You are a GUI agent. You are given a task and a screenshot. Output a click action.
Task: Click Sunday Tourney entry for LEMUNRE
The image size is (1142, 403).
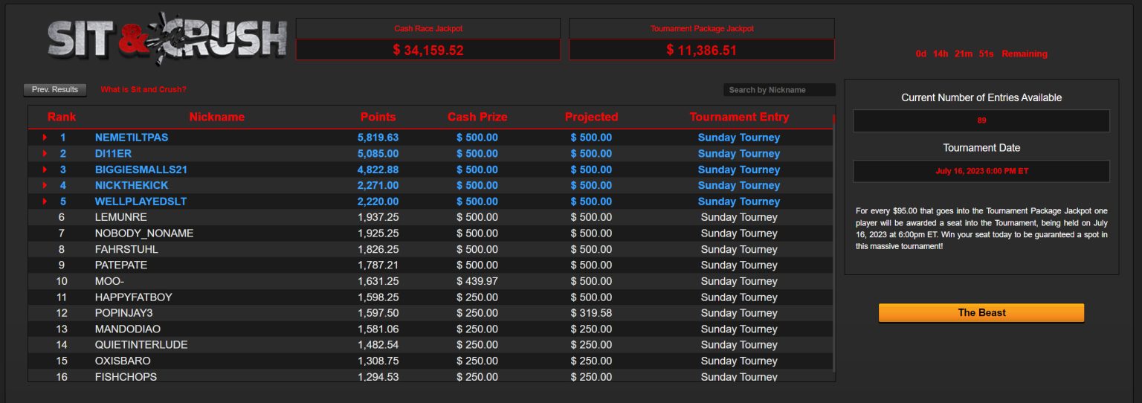[739, 218]
